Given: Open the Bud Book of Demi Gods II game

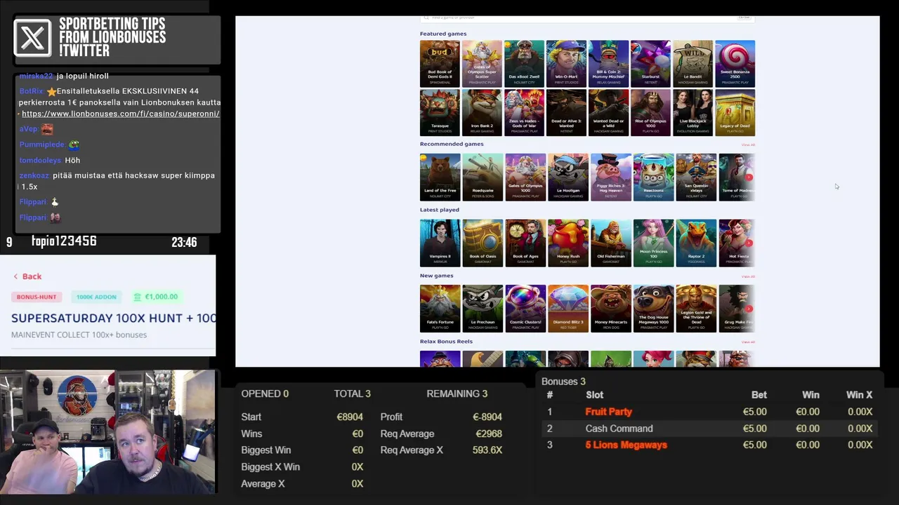Looking at the screenshot, I should pyautogui.click(x=440, y=63).
